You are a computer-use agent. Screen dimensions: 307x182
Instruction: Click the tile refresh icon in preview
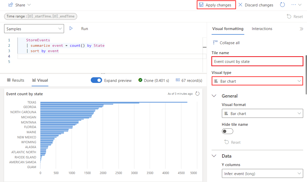197,94
